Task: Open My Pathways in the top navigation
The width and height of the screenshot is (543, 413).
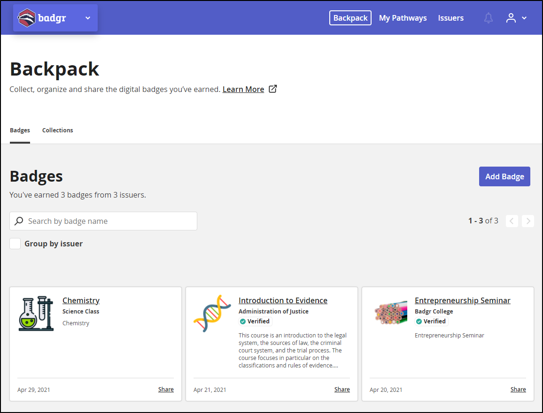Action: 403,18
